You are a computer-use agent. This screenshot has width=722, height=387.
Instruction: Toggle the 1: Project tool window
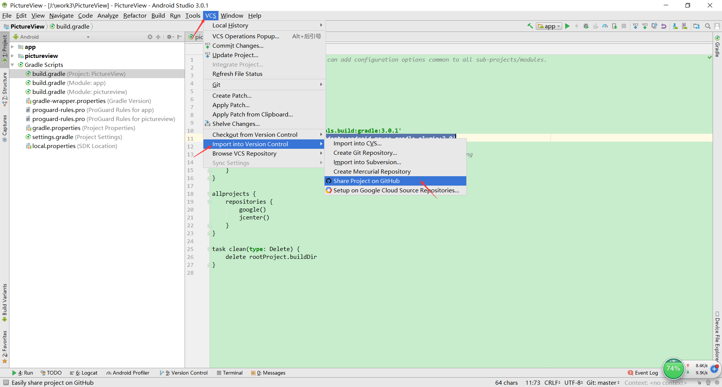click(5, 49)
